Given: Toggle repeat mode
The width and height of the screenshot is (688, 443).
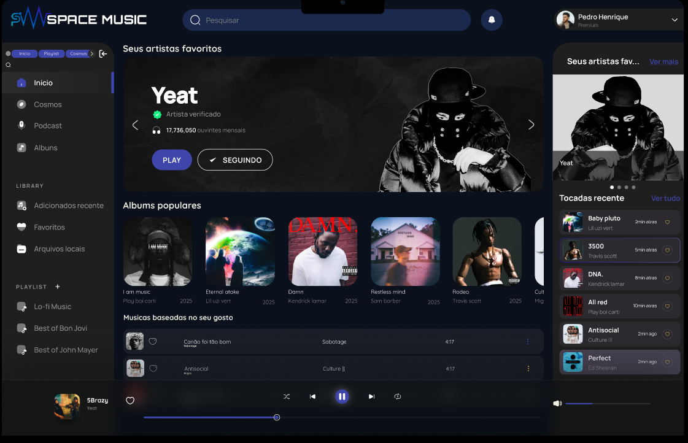Looking at the screenshot, I should [x=398, y=396].
